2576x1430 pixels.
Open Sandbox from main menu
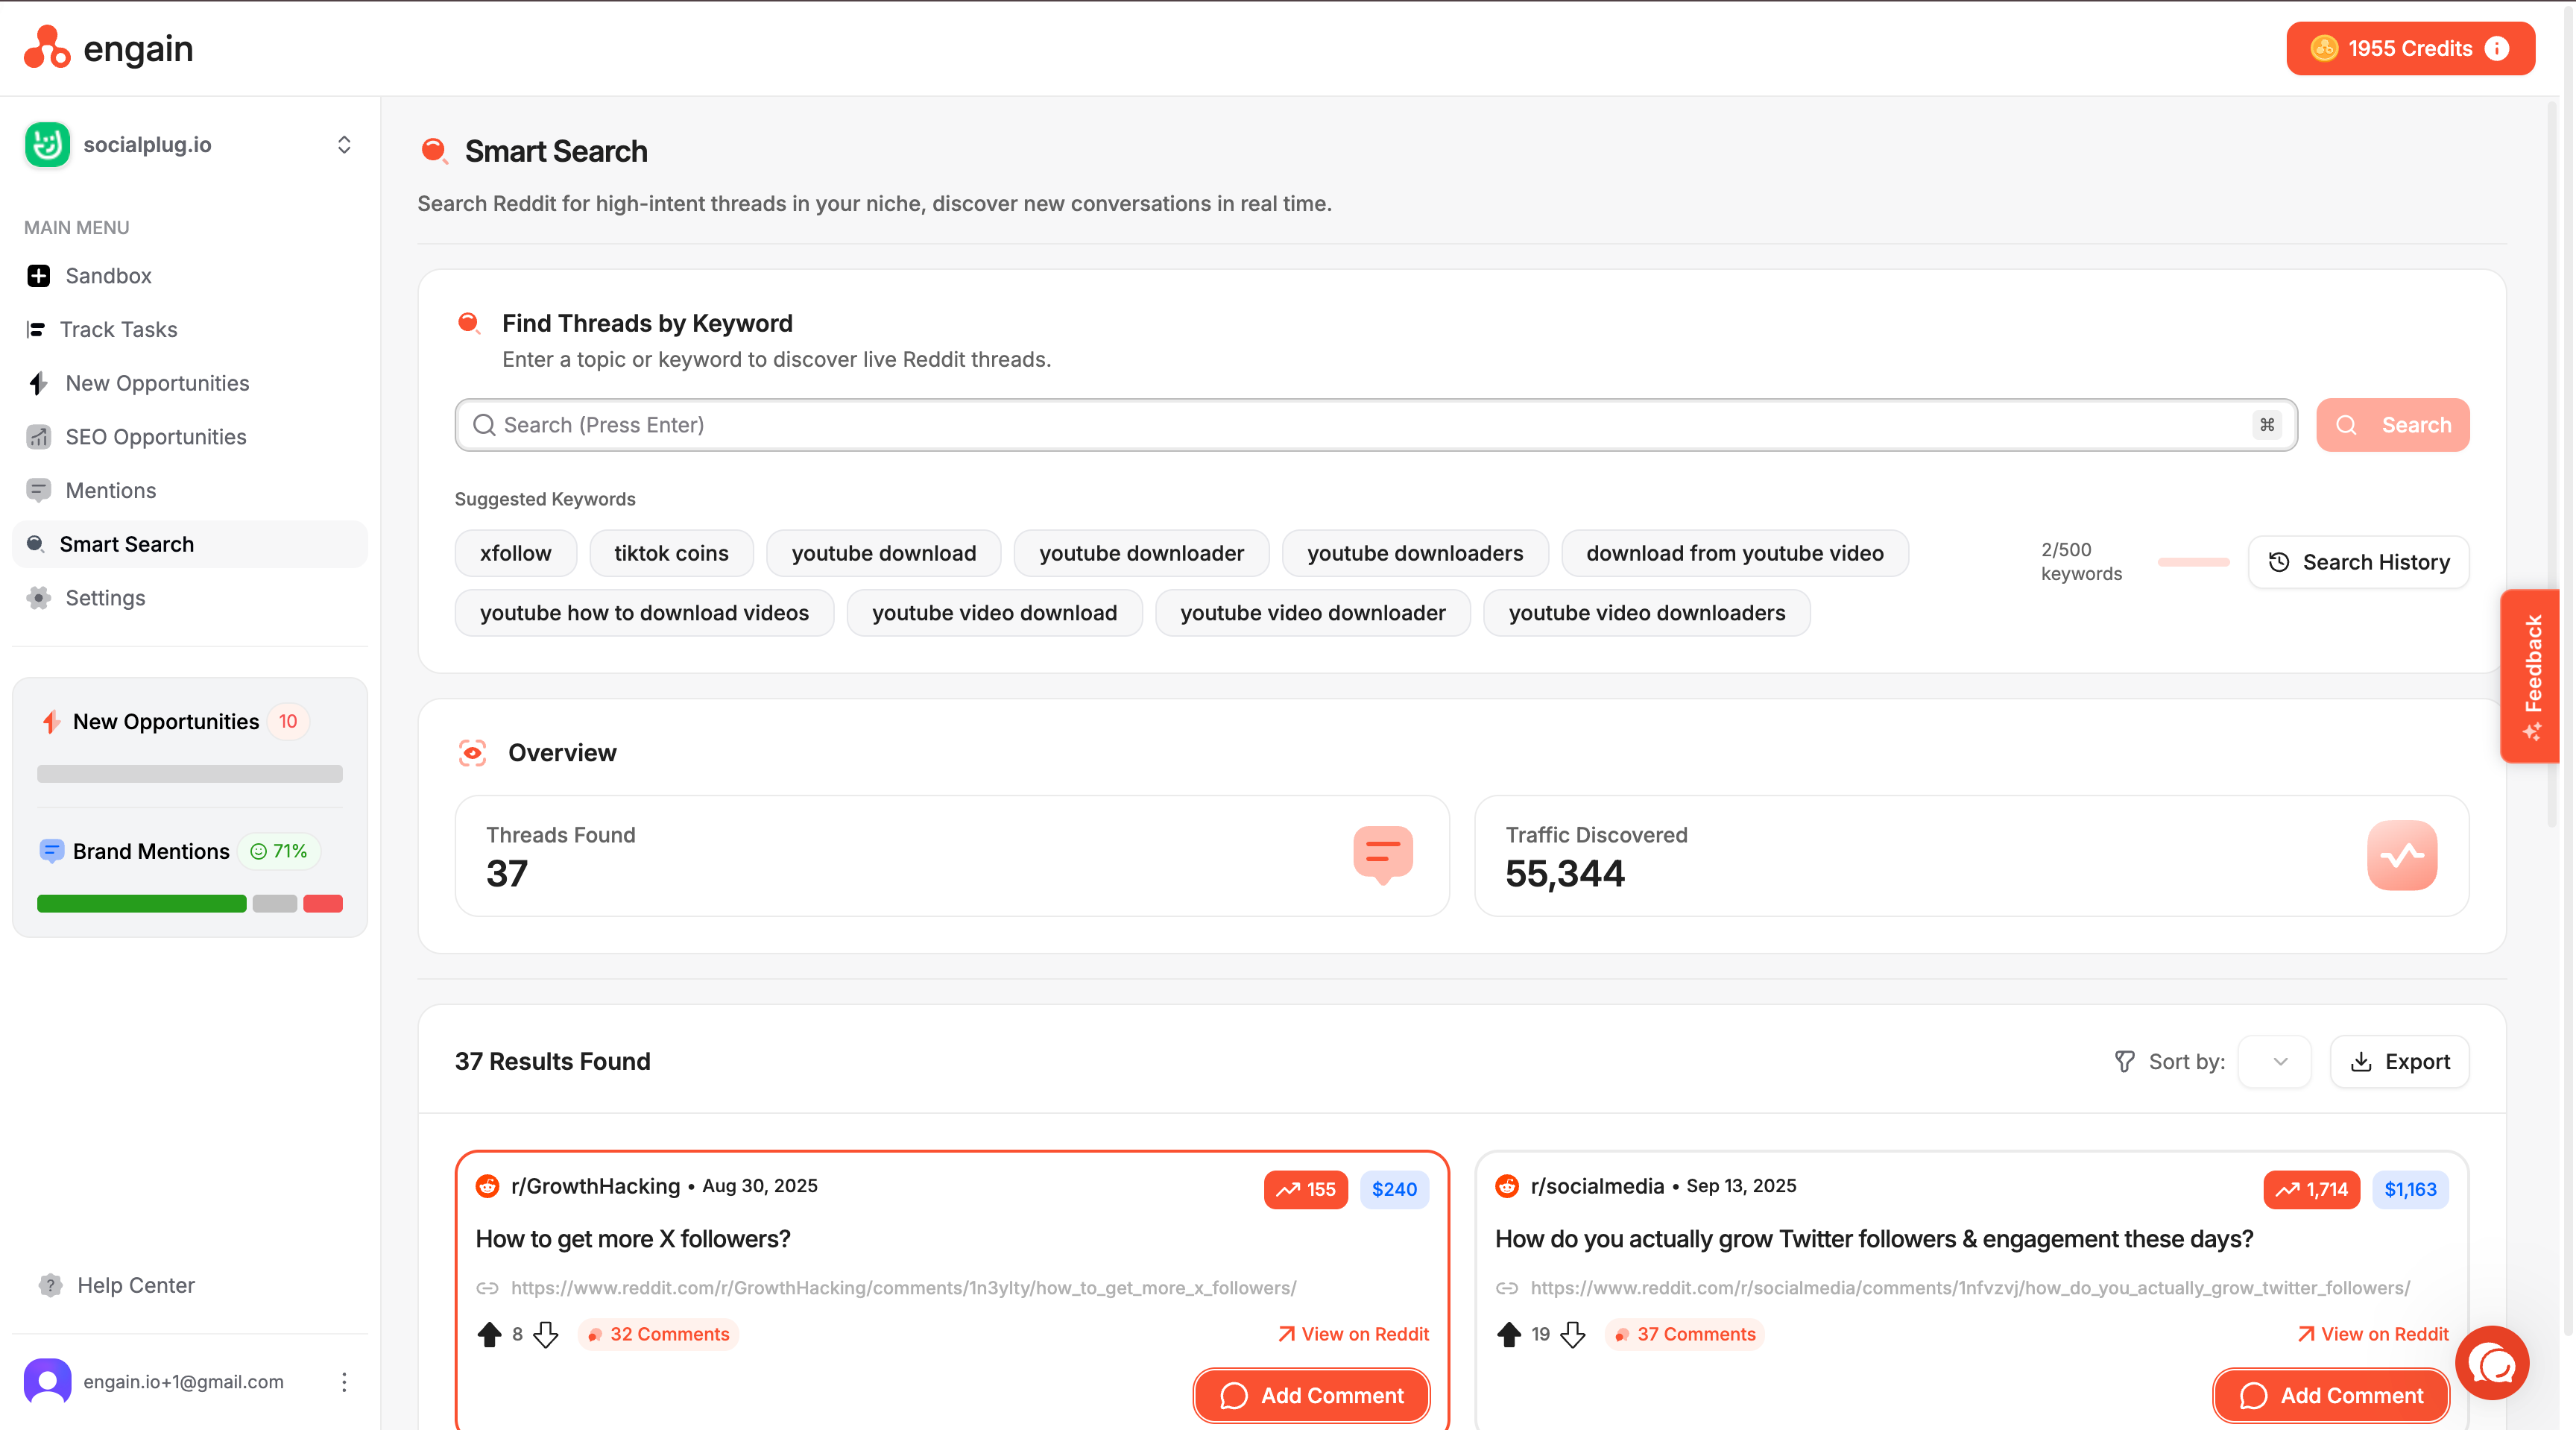(190, 276)
